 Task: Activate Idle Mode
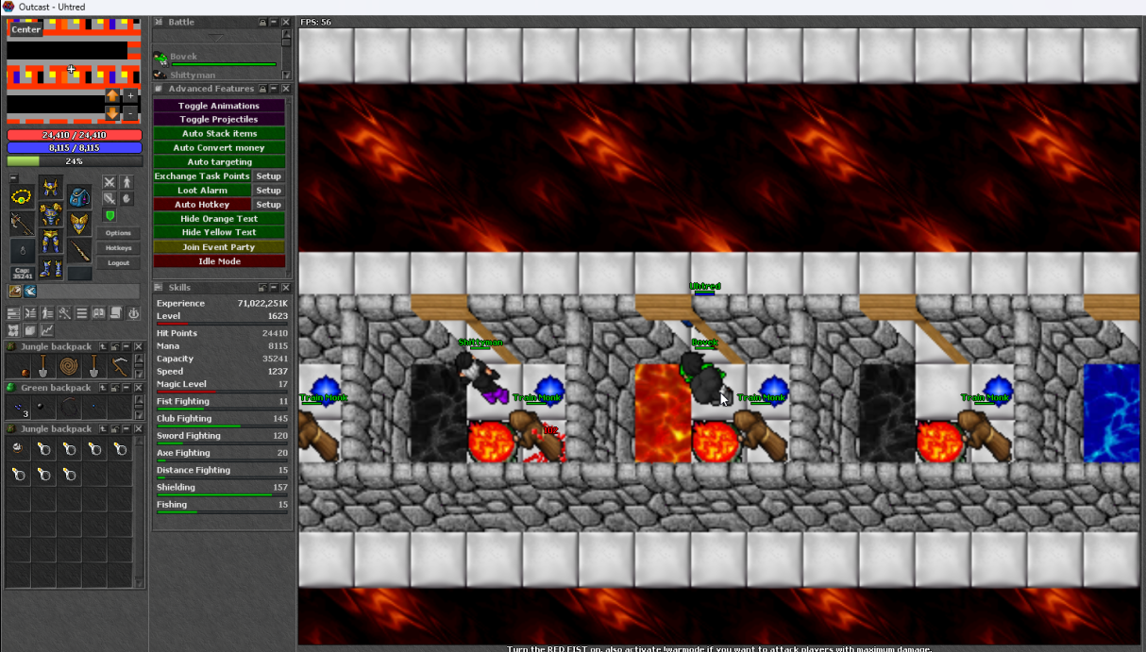click(x=219, y=261)
